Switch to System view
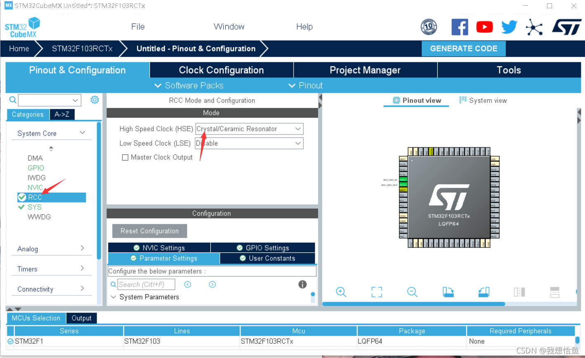This screenshot has height=358, width=585. [x=483, y=100]
